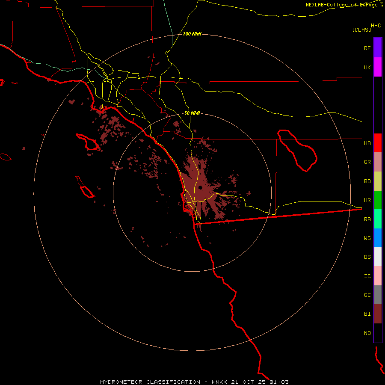Screen dimensions: 385x385
Task: Click the HA red legend swatch
Action: coord(378,143)
